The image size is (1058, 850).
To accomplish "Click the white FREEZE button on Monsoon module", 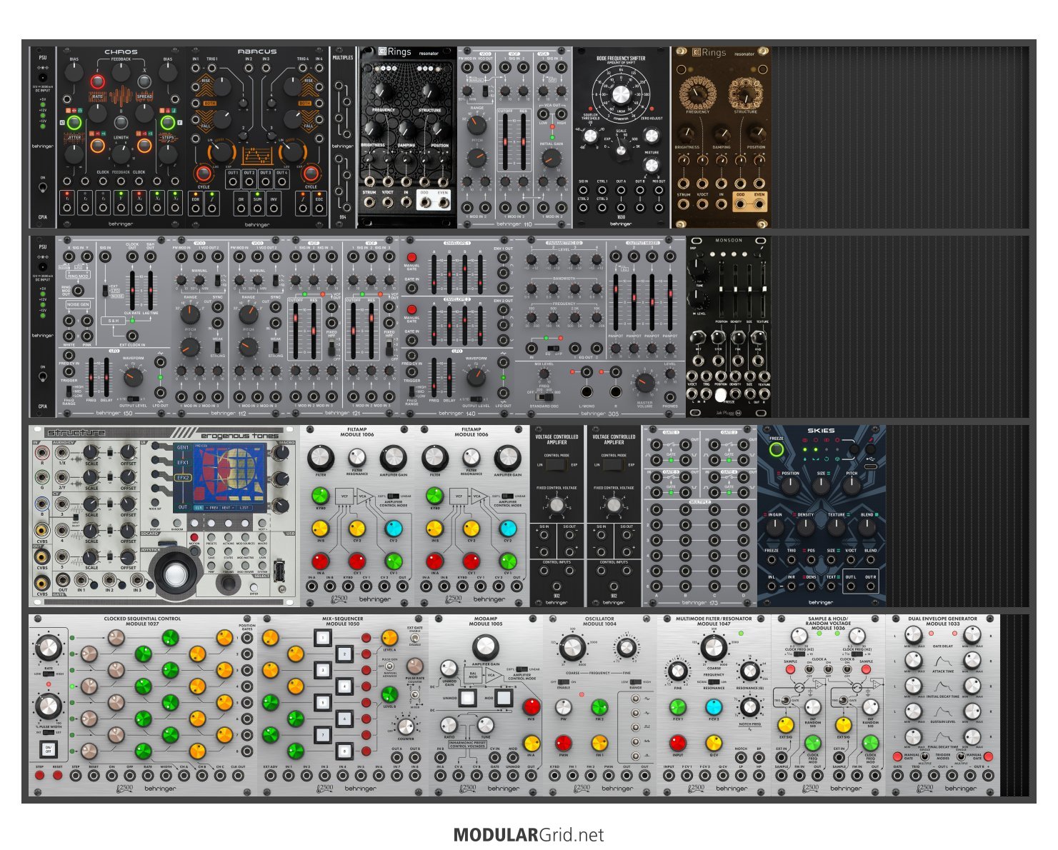I will point(720,394).
